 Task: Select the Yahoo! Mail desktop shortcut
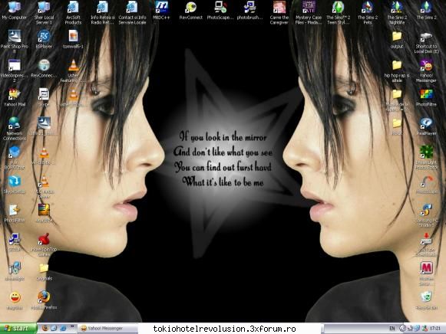coord(15,97)
